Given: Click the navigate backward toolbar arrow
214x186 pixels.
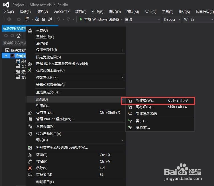Looking at the screenshot, I should [9, 19].
